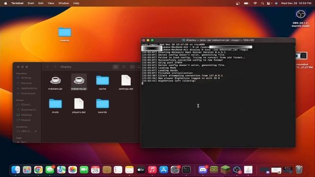Open the View menu
The width and height of the screenshot is (315, 177).
(x=51, y=3)
